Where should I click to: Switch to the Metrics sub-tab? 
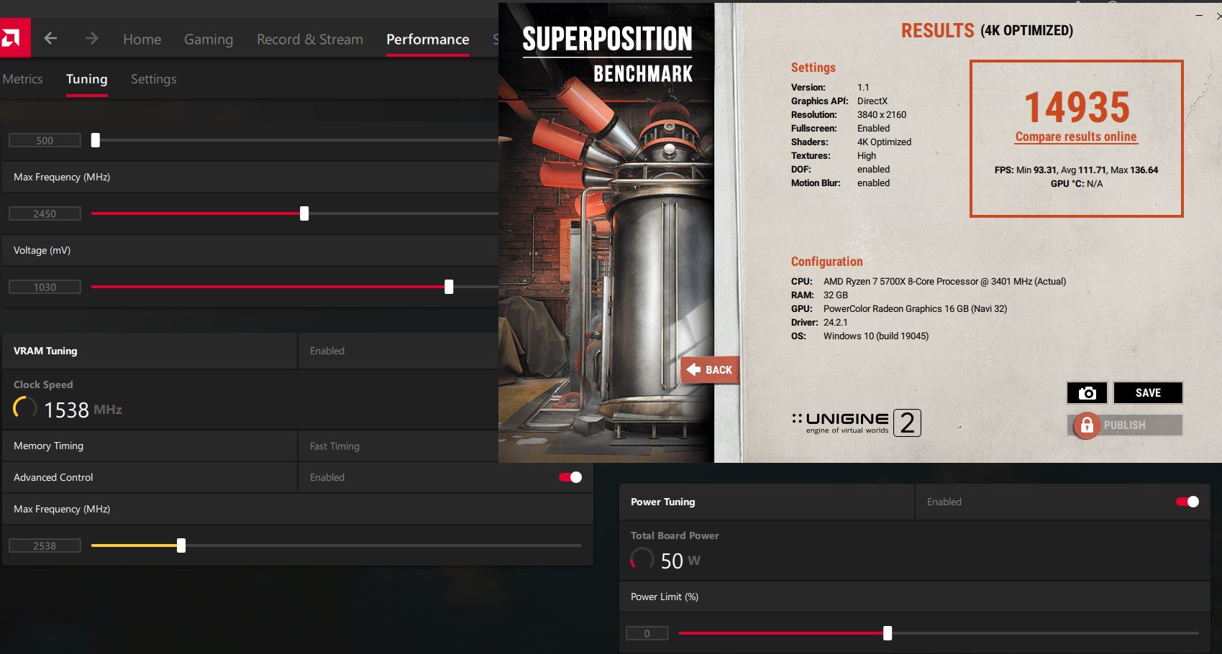click(22, 79)
